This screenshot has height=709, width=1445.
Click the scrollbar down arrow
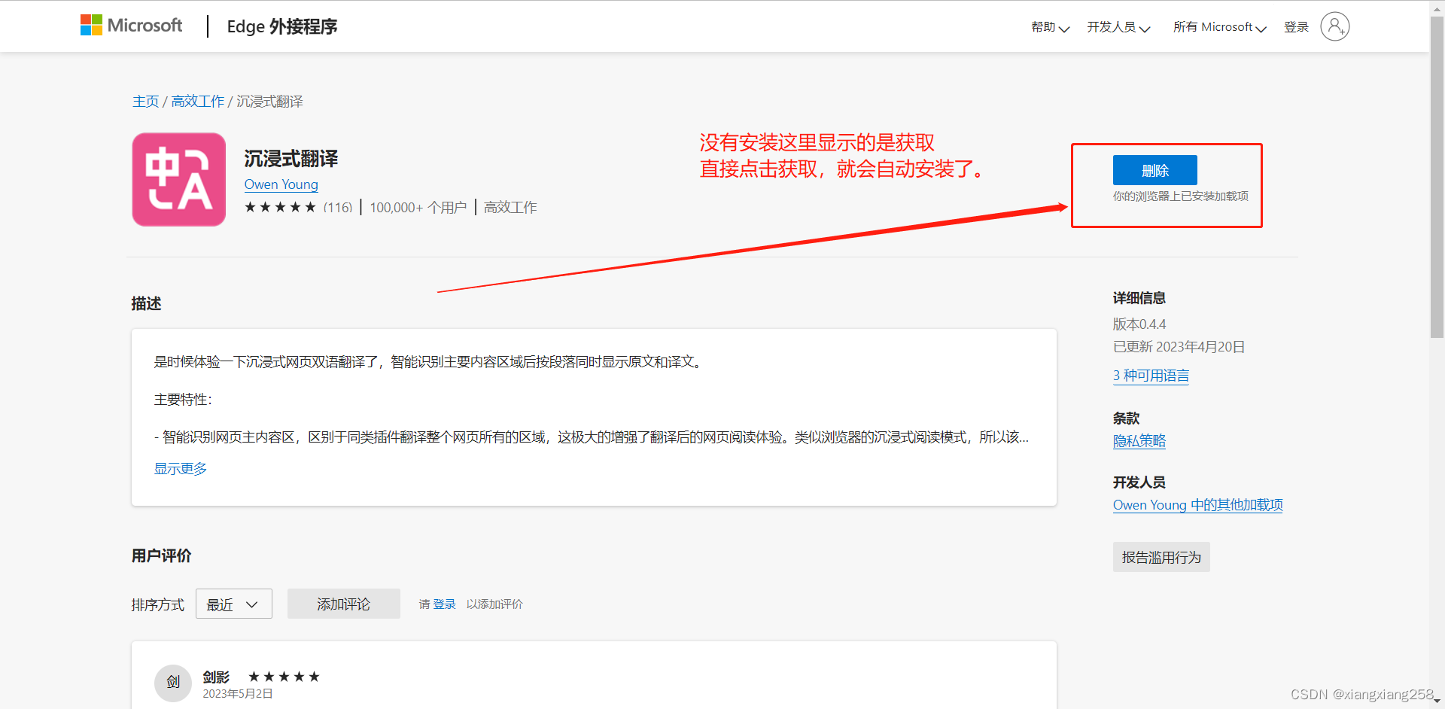1437,701
